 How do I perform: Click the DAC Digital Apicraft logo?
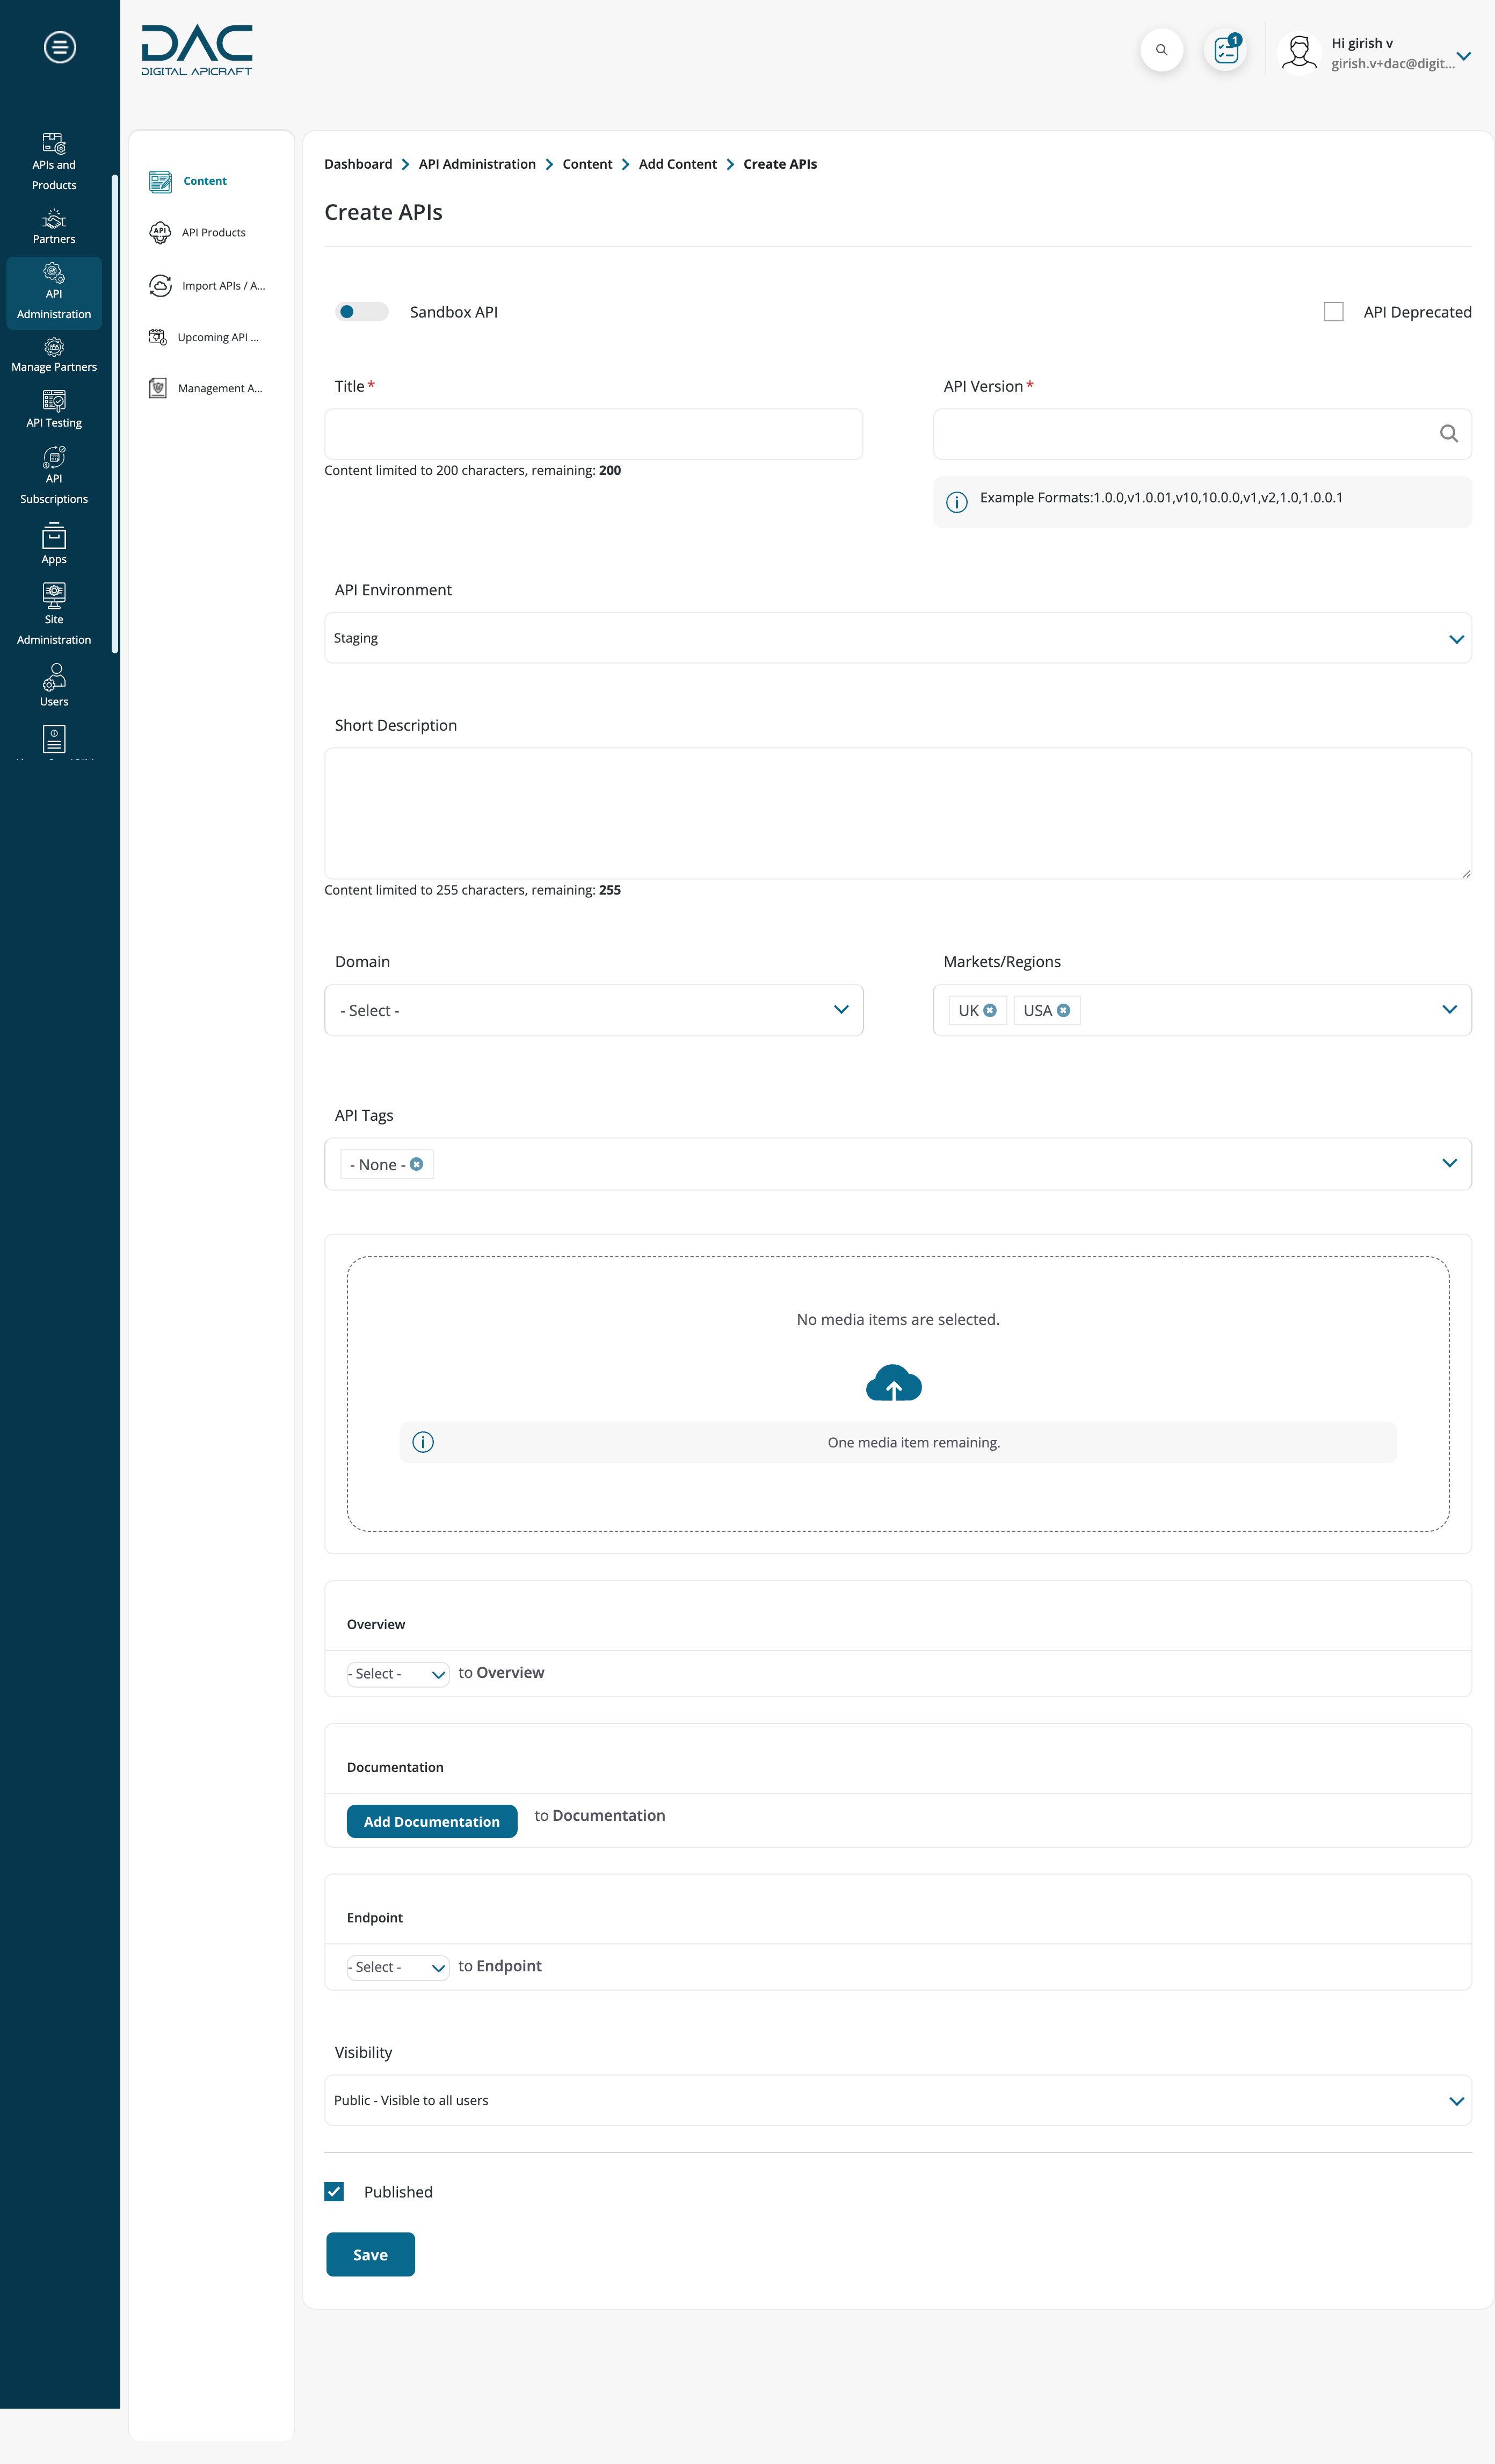click(197, 50)
